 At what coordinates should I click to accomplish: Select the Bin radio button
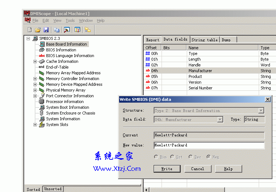(x=156, y=157)
